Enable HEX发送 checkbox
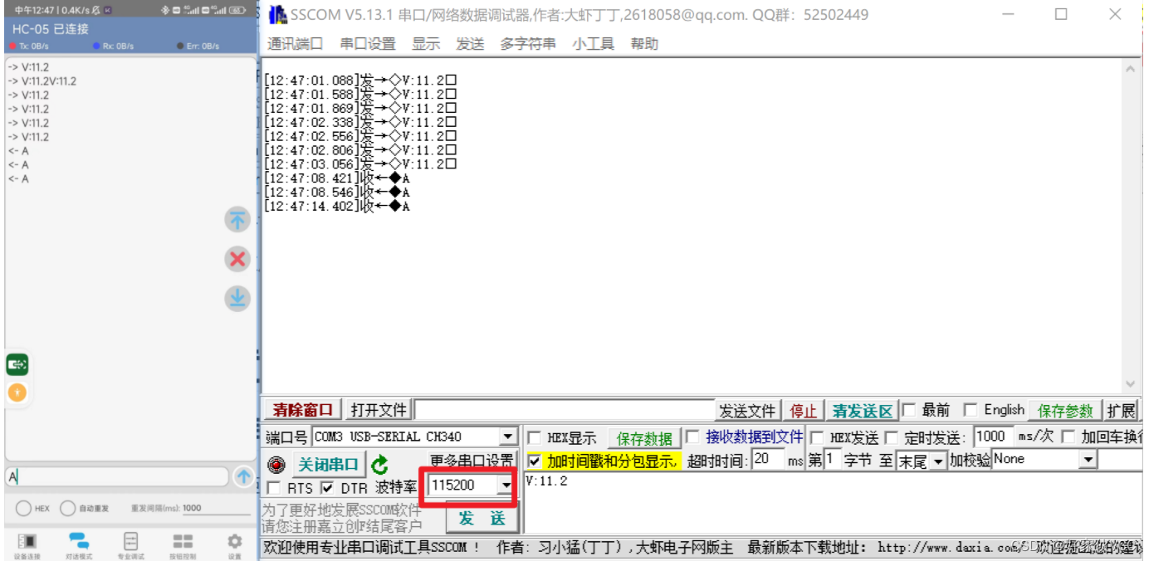This screenshot has height=561, width=1149. [817, 437]
